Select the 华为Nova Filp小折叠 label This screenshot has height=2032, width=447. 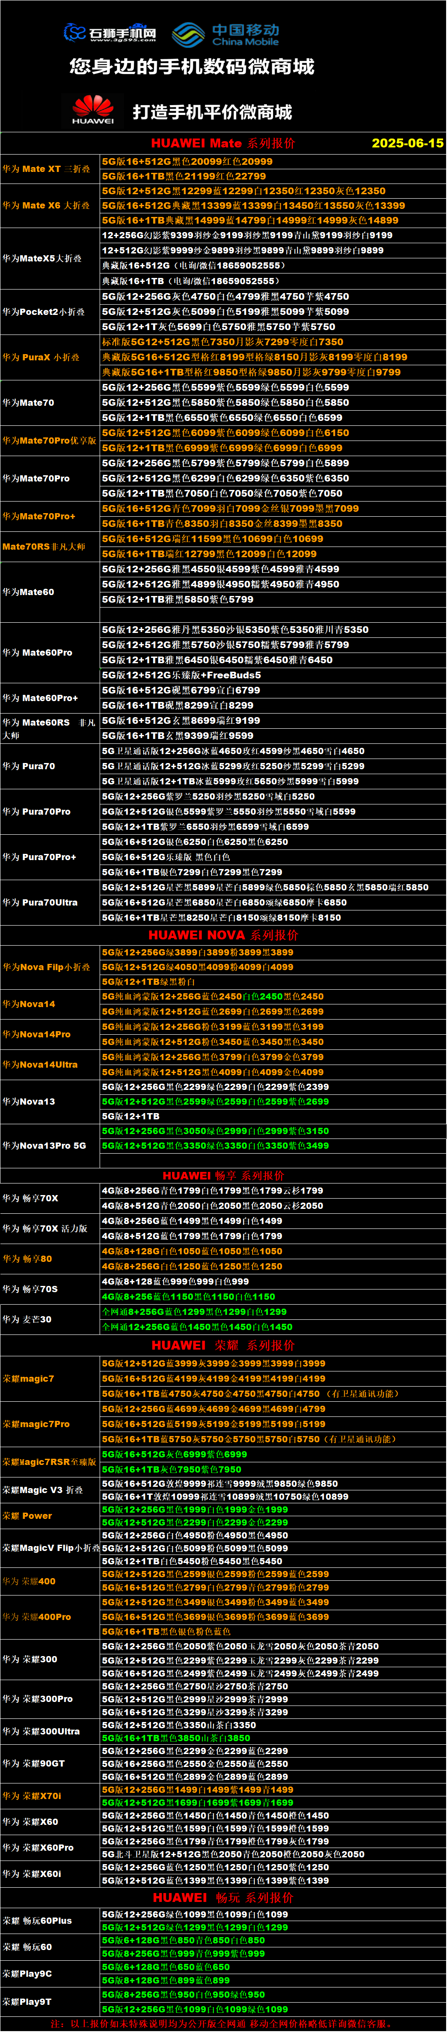click(47, 967)
